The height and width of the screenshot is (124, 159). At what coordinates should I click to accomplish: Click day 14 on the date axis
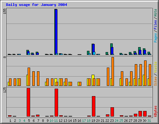70,121
